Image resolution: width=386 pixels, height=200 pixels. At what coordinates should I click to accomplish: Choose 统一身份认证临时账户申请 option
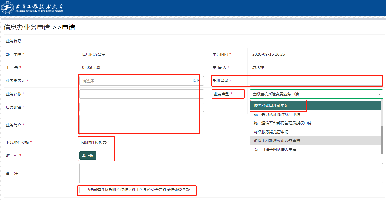coord(277,114)
